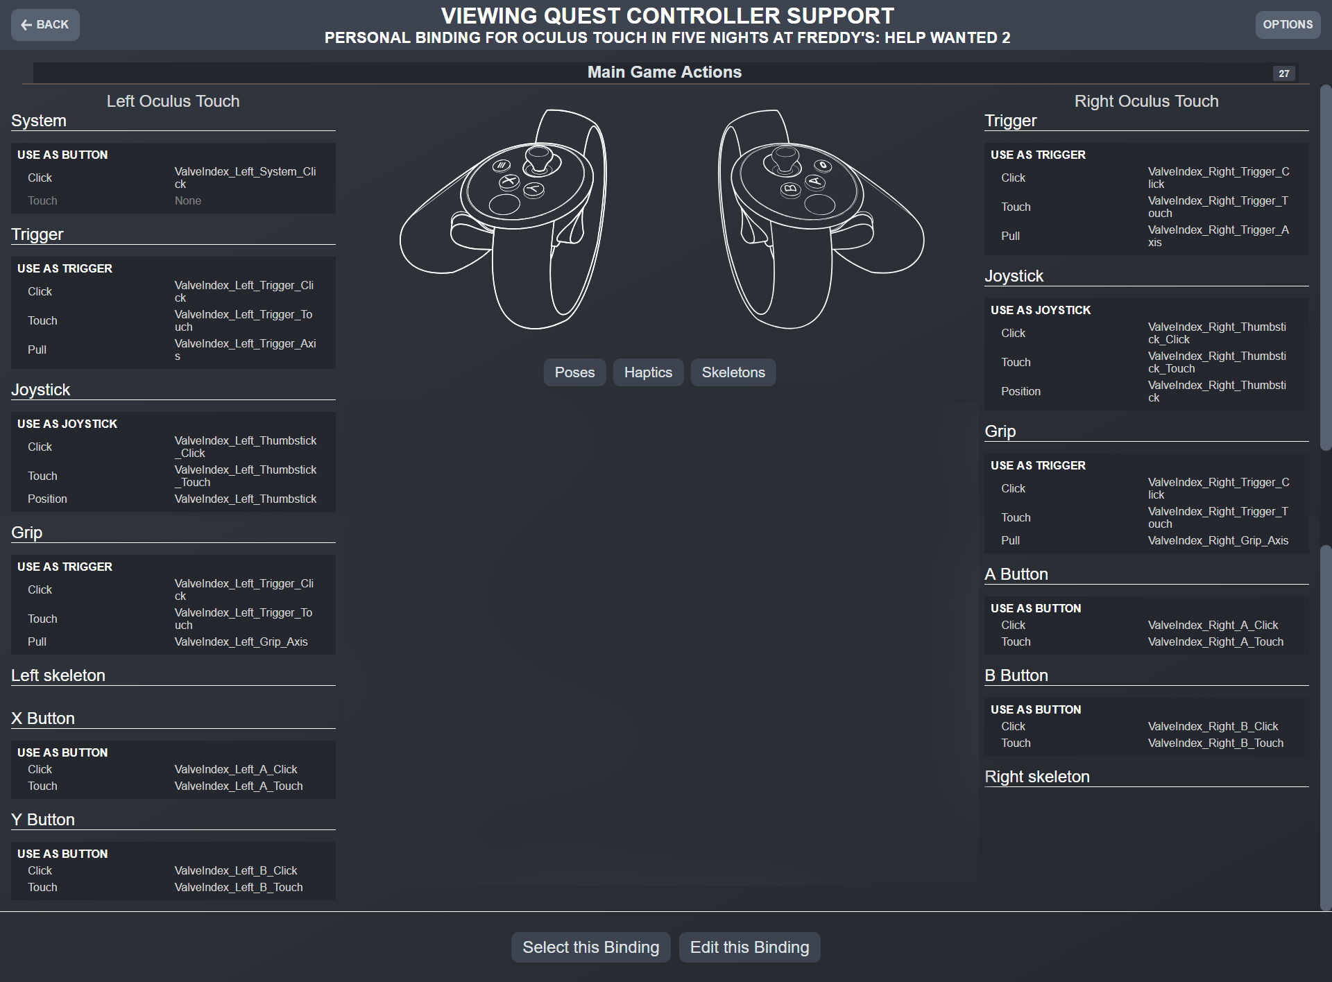Click Main Game Actions panel header
1332x982 pixels.
pyautogui.click(x=666, y=72)
